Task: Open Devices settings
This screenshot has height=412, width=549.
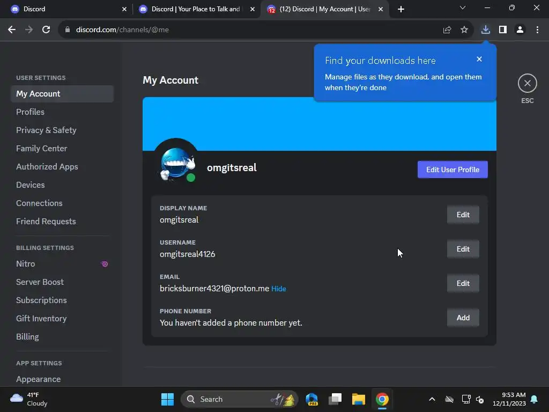Action: click(62, 185)
